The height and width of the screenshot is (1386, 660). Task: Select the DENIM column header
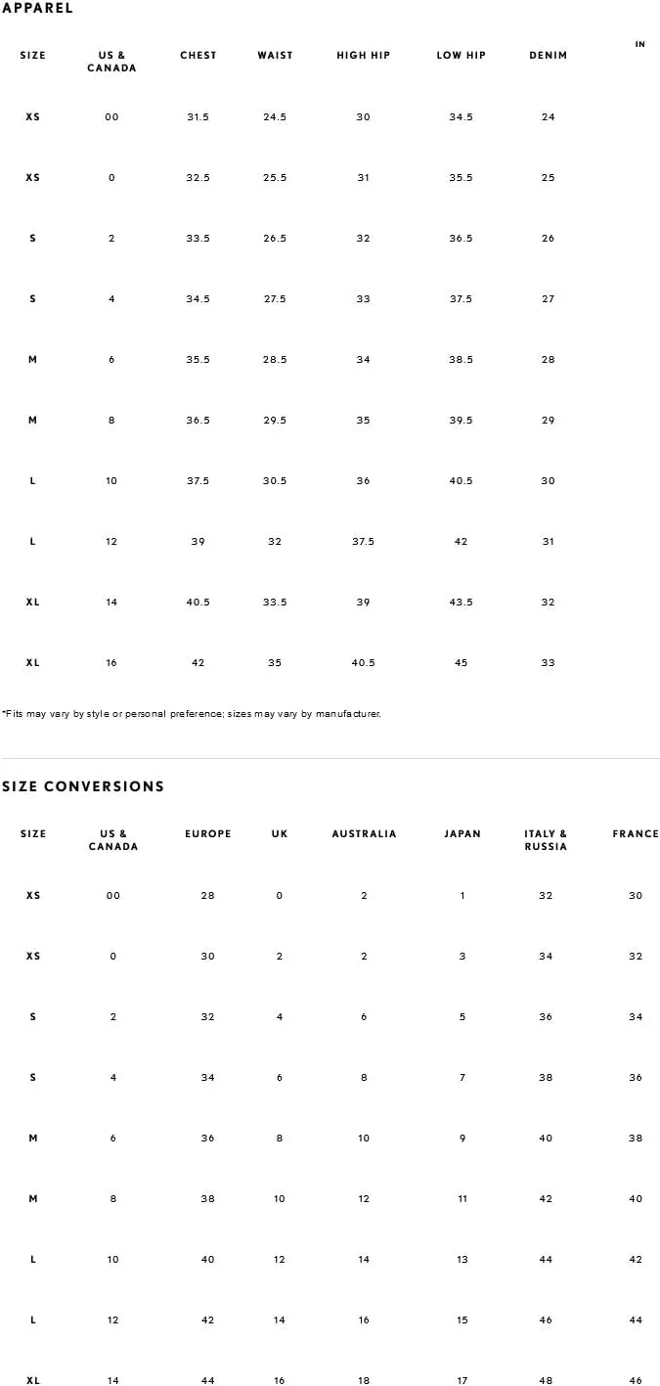click(x=549, y=56)
